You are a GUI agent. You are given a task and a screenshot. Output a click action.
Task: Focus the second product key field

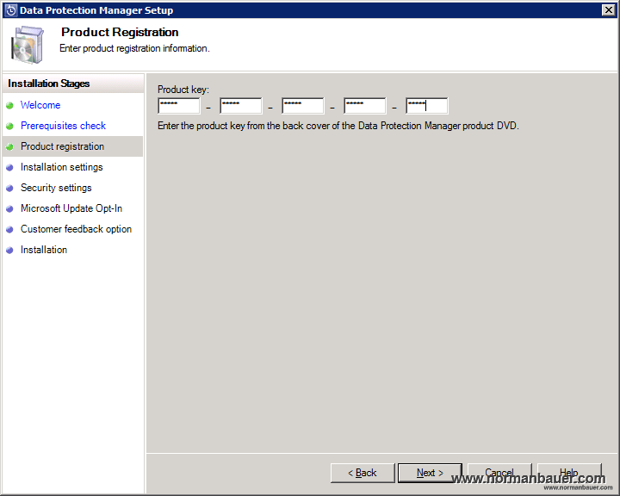[x=241, y=106]
